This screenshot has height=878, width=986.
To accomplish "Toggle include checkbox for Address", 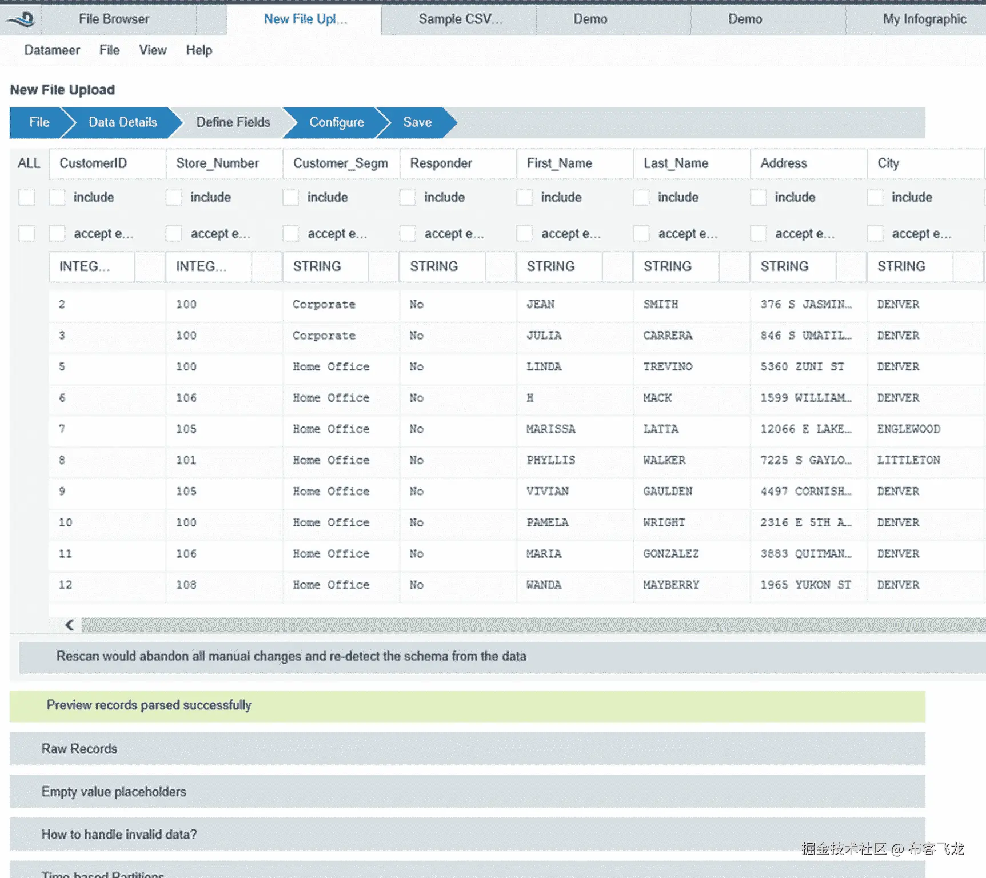I will click(x=759, y=198).
